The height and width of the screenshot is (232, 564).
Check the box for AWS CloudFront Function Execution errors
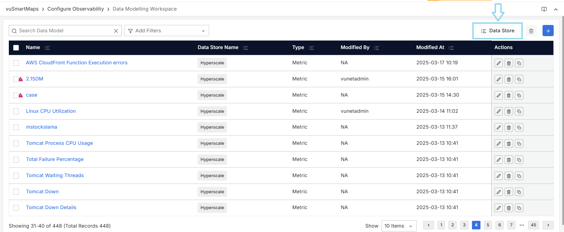pyautogui.click(x=16, y=63)
